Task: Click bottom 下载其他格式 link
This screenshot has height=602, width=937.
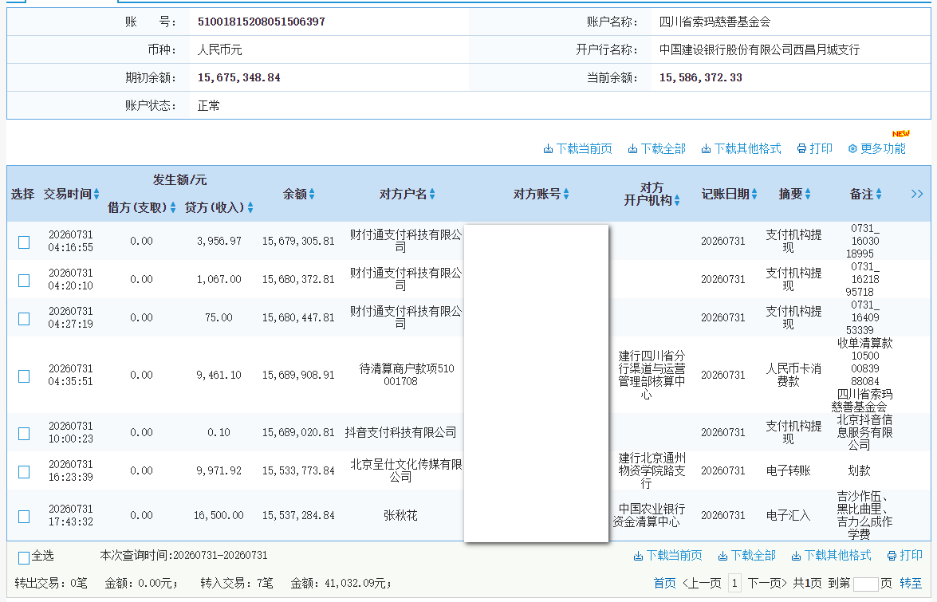Action: coord(831,556)
